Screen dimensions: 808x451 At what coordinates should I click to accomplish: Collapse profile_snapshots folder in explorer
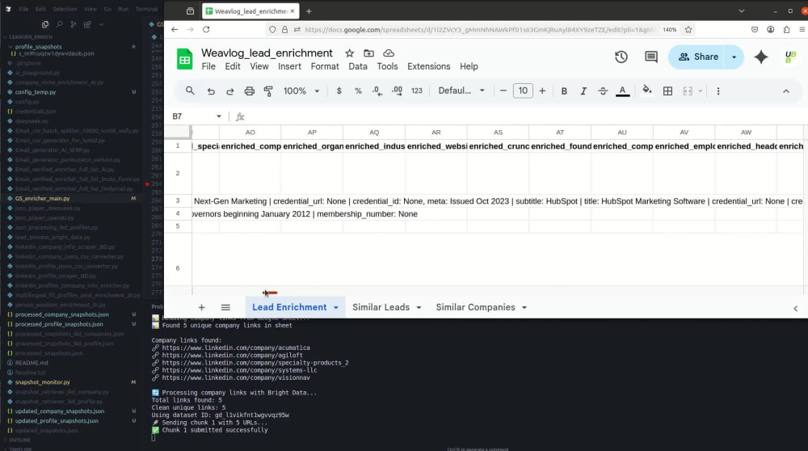pos(38,47)
